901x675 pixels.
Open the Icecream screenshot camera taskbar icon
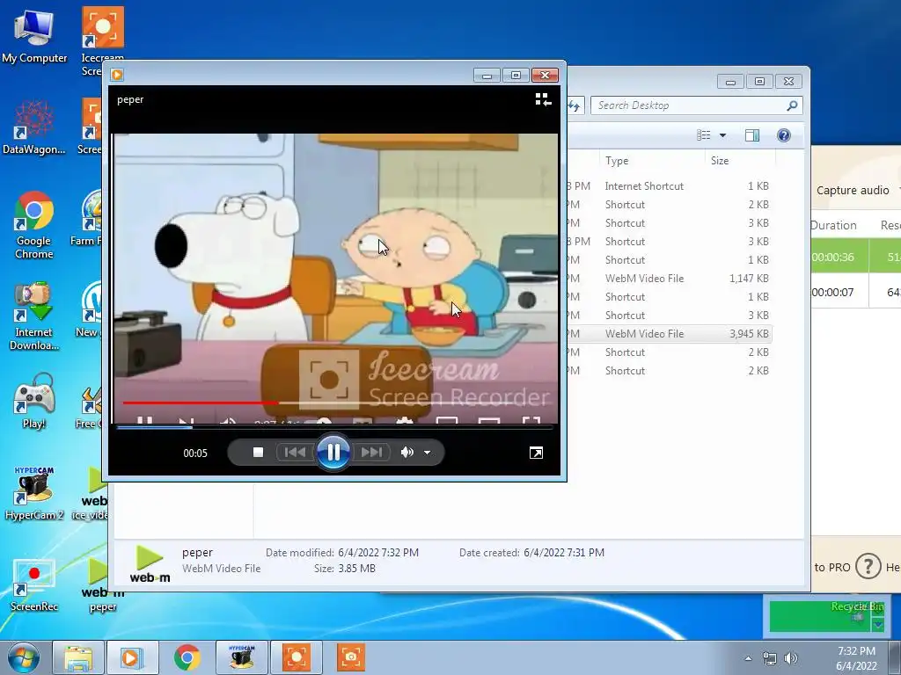click(x=350, y=657)
